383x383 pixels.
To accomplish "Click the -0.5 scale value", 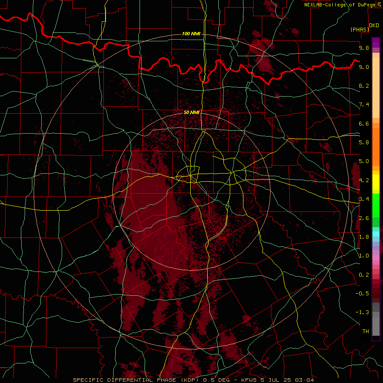I will [362, 294].
